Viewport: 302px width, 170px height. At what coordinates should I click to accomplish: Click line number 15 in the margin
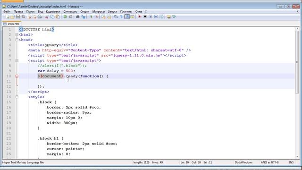click(9, 102)
